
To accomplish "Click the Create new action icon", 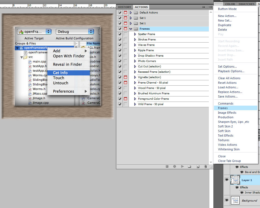I will 198,167.
